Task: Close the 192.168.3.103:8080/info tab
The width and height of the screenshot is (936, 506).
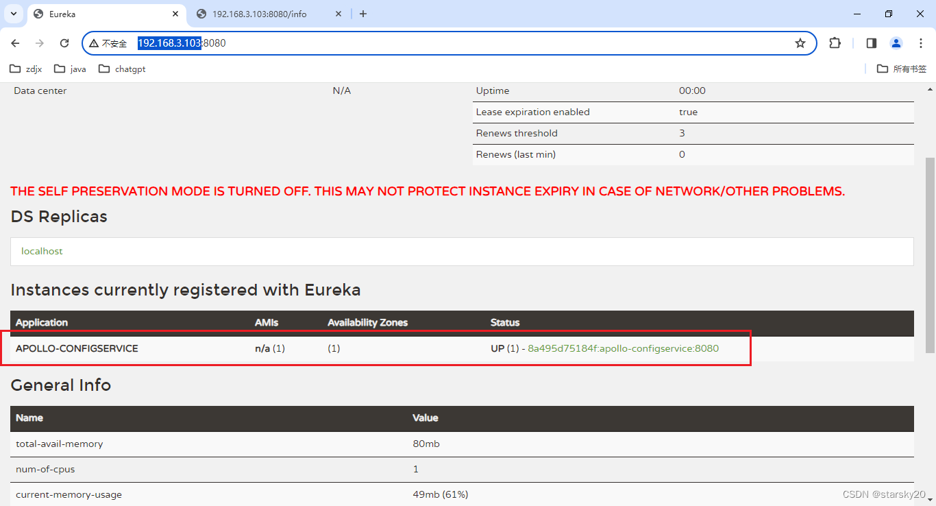Action: 340,14
